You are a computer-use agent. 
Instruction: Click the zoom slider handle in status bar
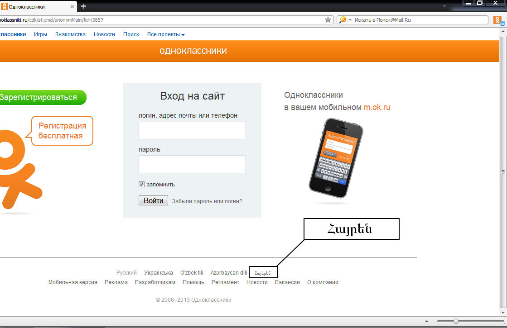(x=456, y=321)
